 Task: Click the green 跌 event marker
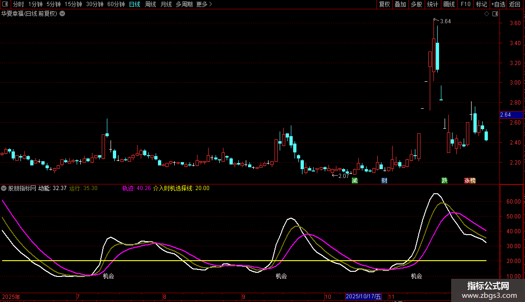[445, 180]
